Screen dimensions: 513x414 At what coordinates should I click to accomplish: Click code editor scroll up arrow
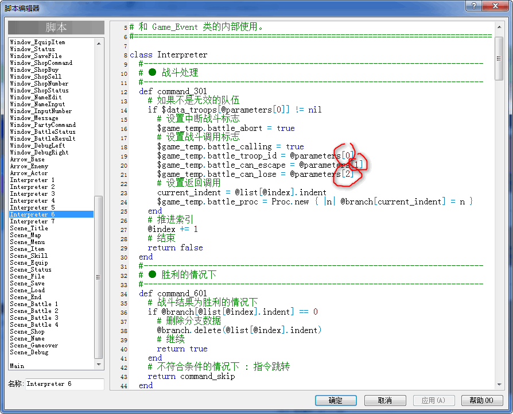[499, 27]
